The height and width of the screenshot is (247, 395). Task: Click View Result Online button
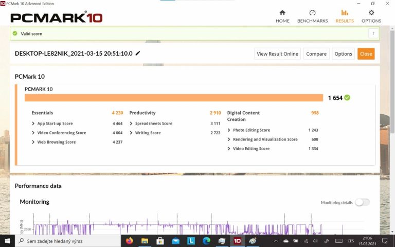277,54
